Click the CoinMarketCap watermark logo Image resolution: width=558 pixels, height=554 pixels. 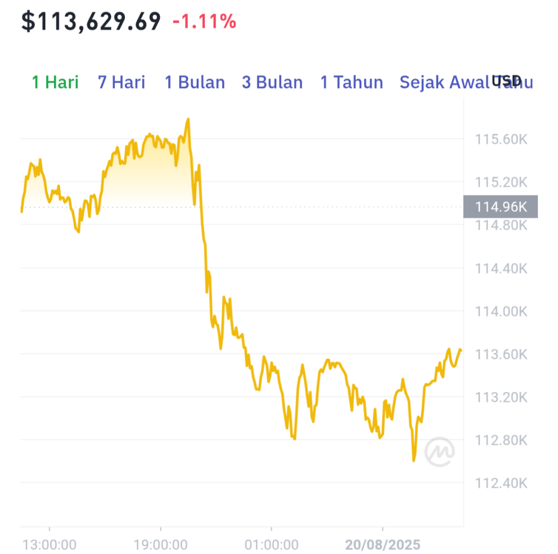pos(440,452)
